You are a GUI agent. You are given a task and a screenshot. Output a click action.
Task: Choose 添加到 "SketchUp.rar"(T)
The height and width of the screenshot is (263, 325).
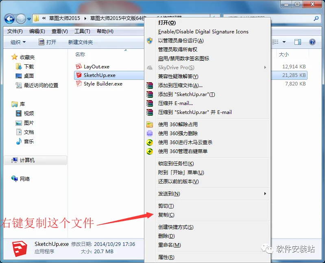[207, 94]
